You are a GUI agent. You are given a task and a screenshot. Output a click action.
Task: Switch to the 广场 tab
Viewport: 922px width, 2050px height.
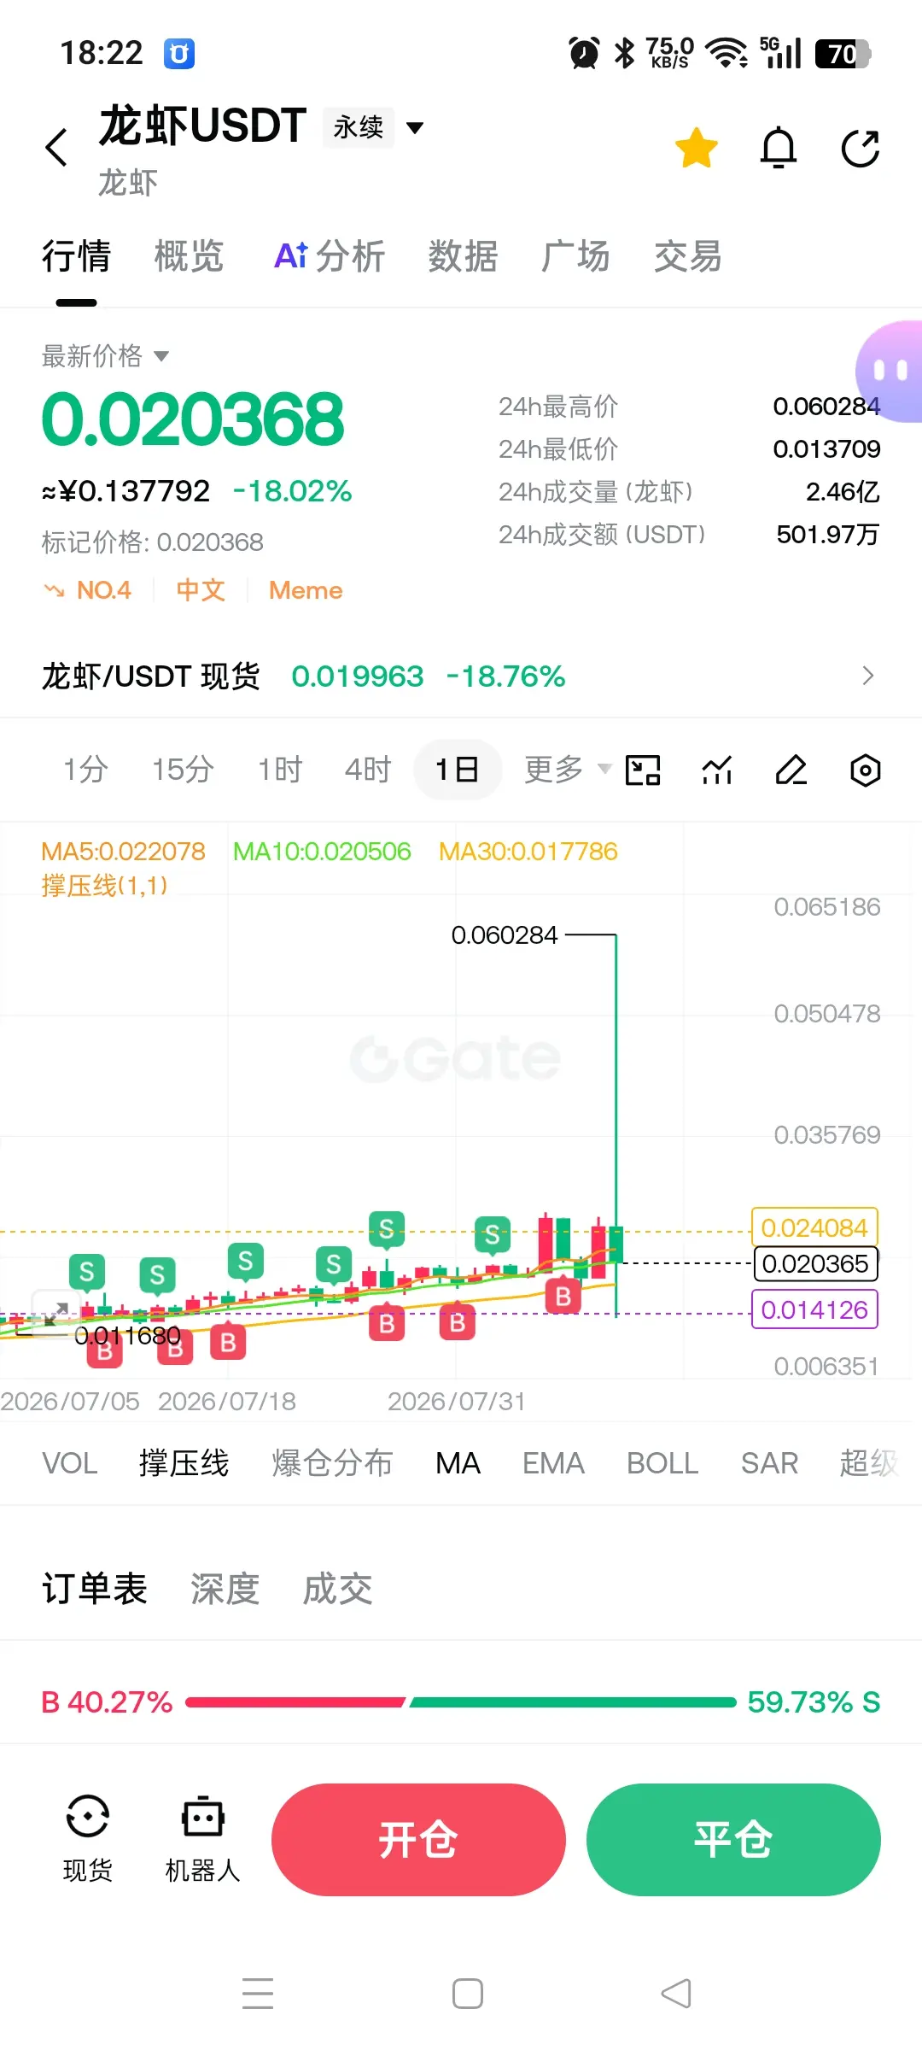coord(575,256)
